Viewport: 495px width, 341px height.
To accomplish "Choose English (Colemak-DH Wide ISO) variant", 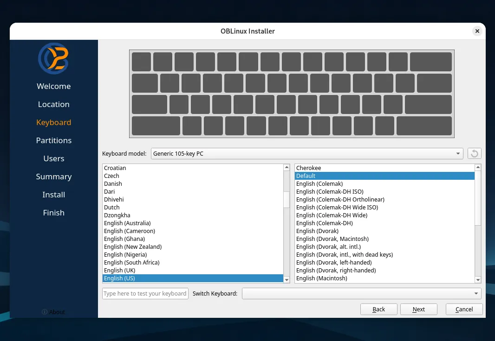I will [x=384, y=207].
